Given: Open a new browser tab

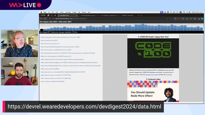Looking at the screenshot, I should [x=142, y=16].
